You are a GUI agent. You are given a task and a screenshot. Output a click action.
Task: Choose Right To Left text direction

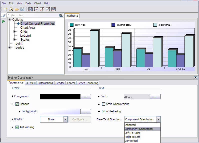click(x=132, y=137)
